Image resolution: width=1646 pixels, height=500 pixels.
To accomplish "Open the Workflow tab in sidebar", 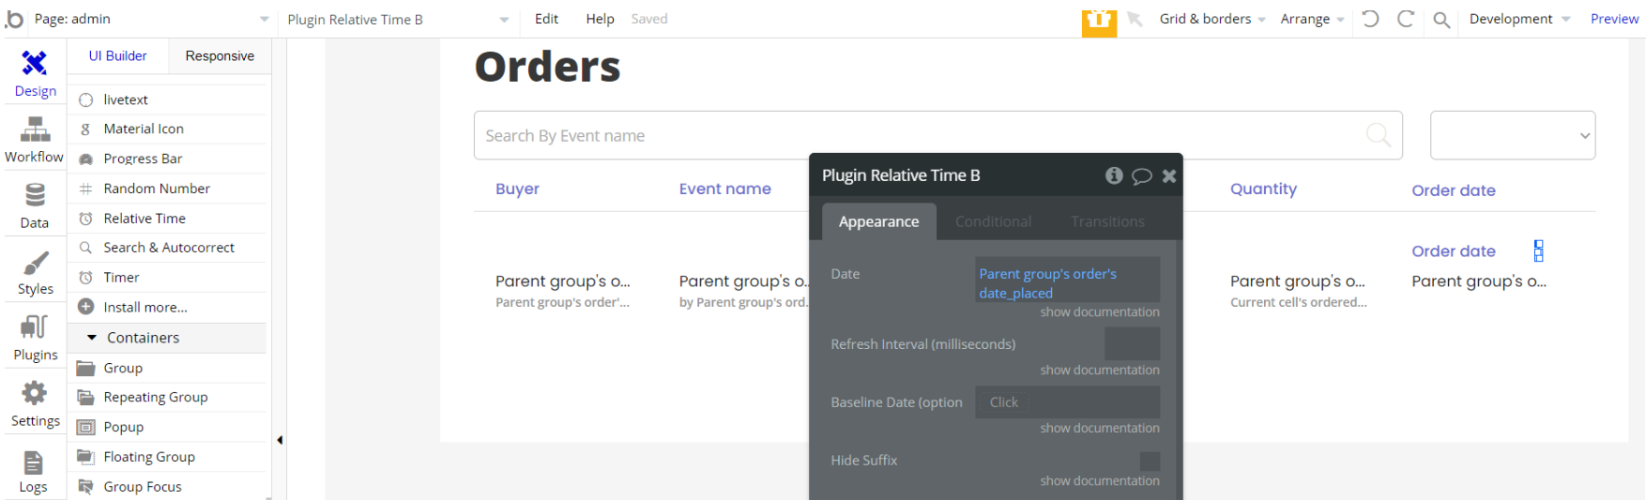I will click(x=35, y=140).
